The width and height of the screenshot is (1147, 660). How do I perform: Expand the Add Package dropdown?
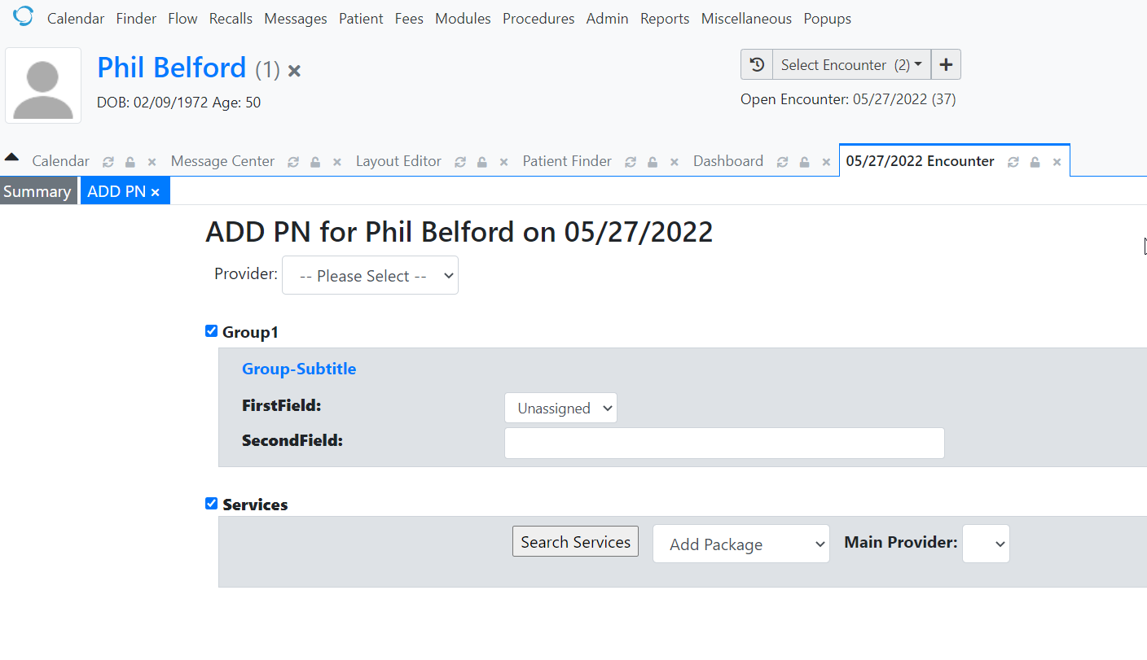(740, 544)
